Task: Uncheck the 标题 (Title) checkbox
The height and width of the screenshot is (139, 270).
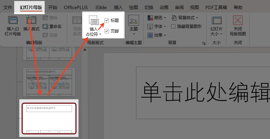Action: click(x=107, y=21)
